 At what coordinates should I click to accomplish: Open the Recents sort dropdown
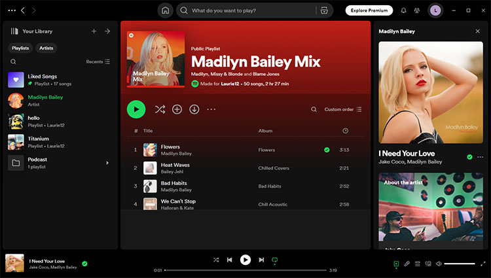pyautogui.click(x=98, y=61)
